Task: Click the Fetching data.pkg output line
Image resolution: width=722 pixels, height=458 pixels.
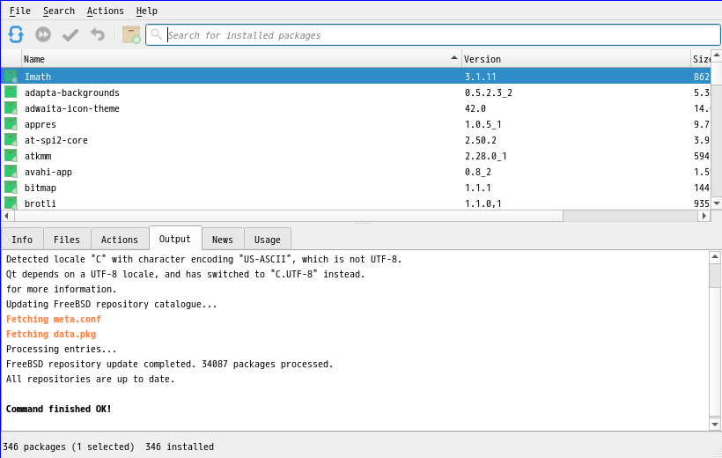Action: click(x=51, y=334)
